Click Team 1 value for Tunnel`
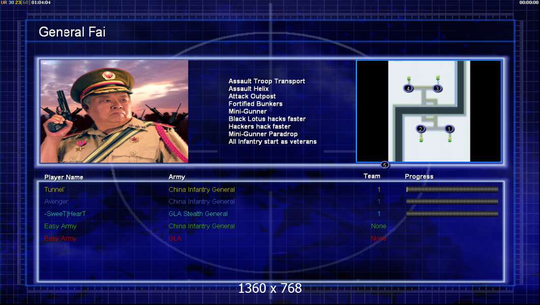 pyautogui.click(x=379, y=190)
